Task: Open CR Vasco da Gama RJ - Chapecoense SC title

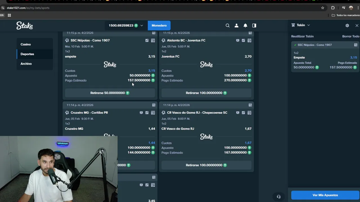Action: (x=197, y=113)
